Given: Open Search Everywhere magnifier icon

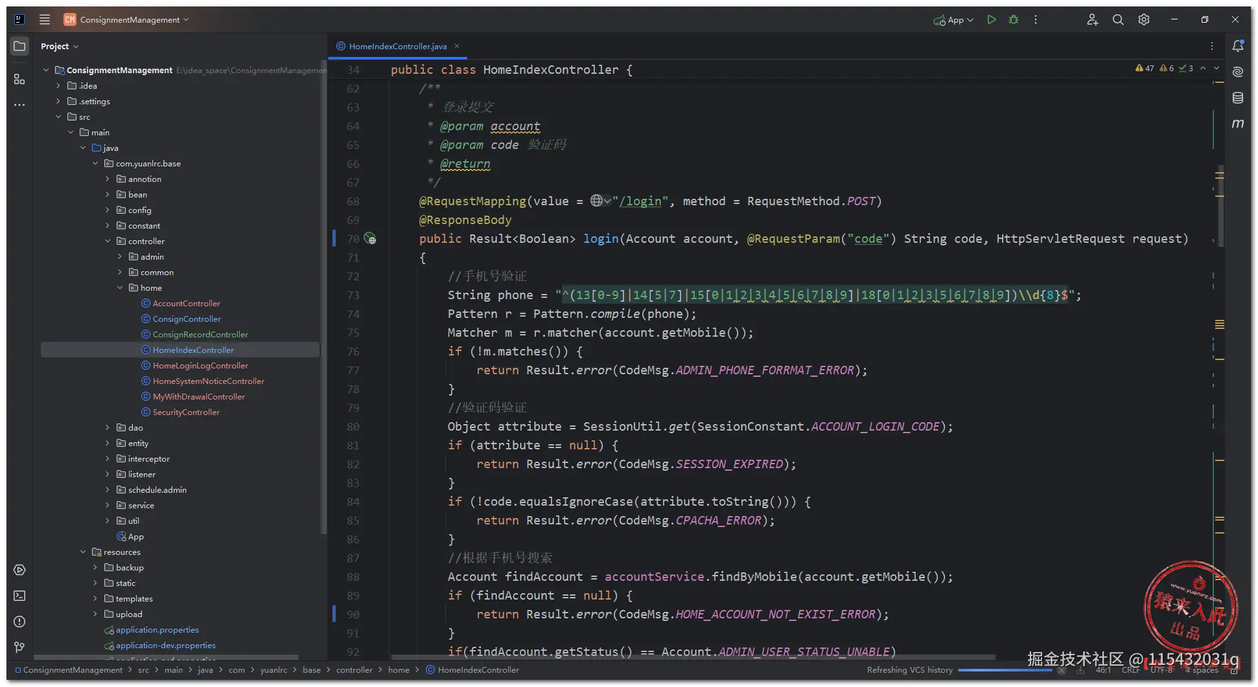Looking at the screenshot, I should (x=1118, y=20).
